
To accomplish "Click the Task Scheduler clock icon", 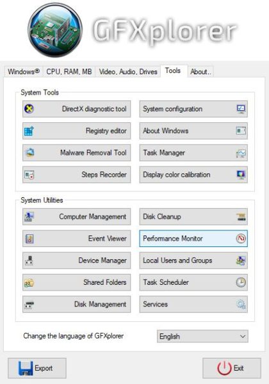I will pyautogui.click(x=241, y=282).
